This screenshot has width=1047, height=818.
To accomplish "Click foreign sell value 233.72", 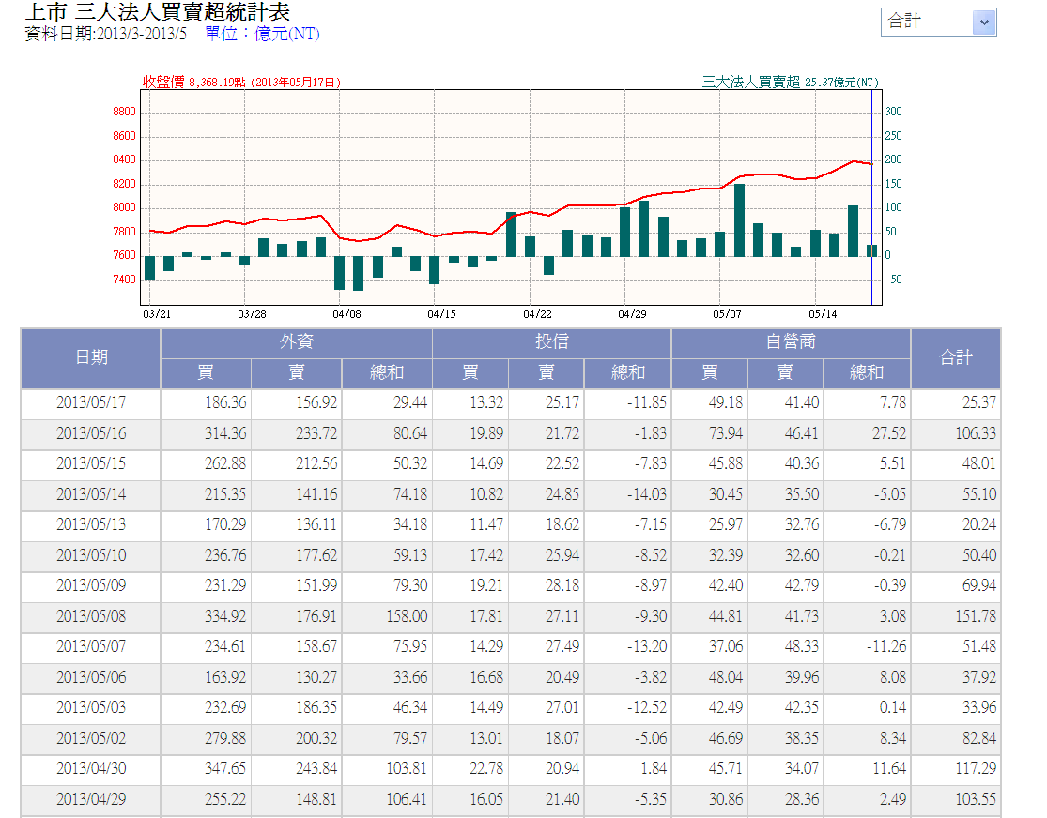I will coord(316,433).
